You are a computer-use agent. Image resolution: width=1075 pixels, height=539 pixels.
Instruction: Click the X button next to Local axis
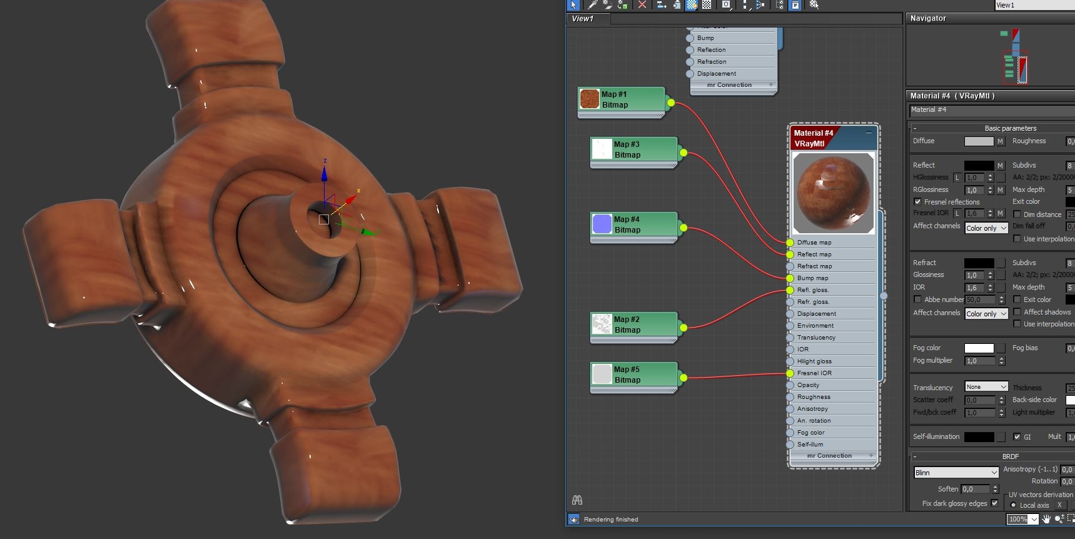1059,505
